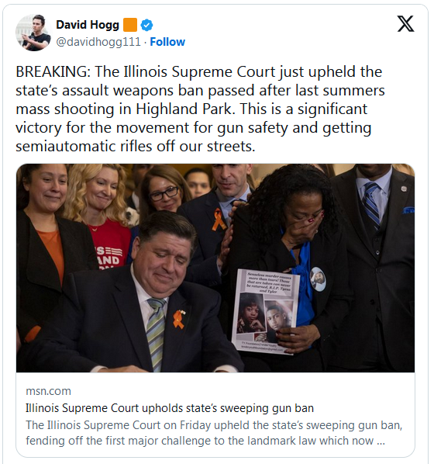
Task: Click the orange ribbon on governor's lapel
Action: (178, 320)
